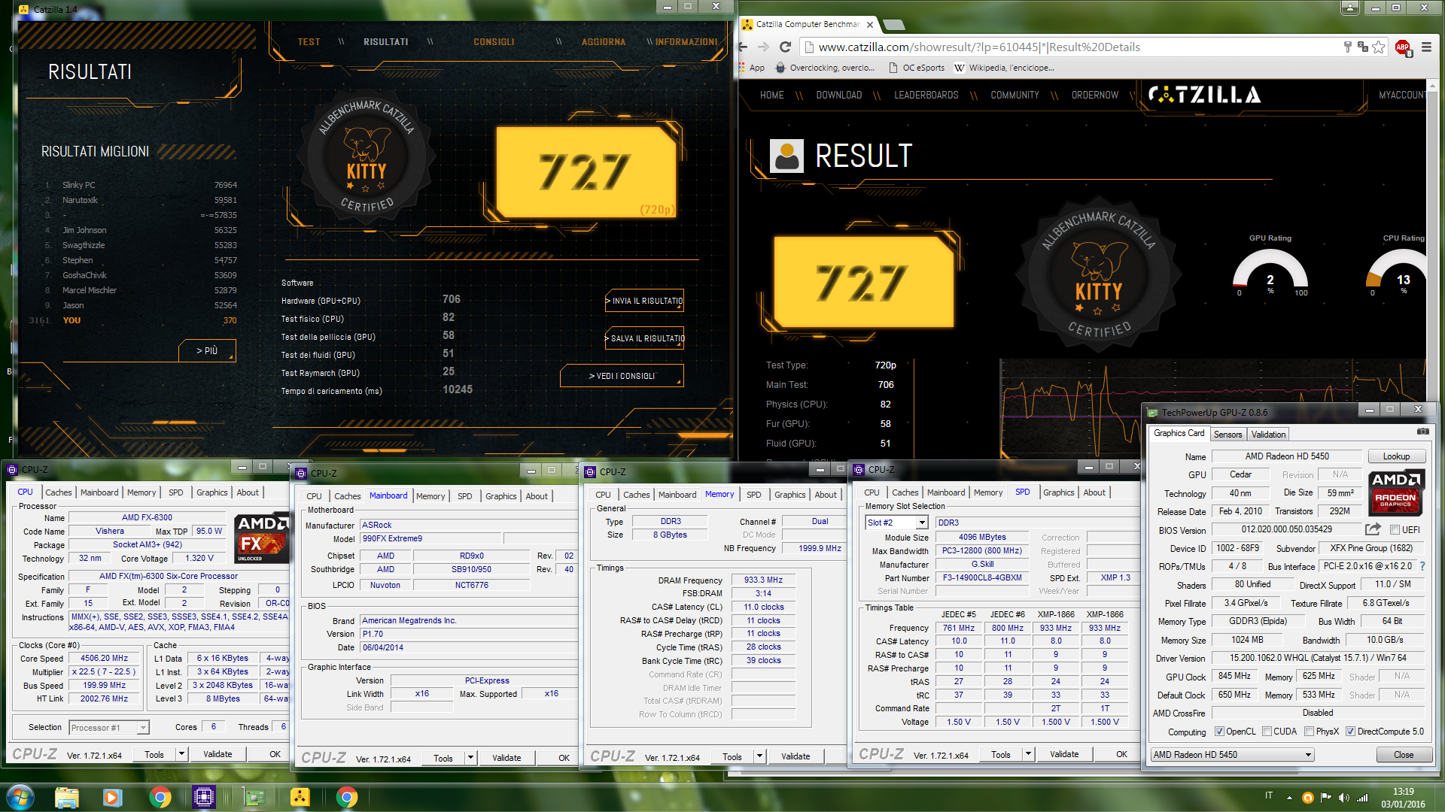Click the taskbar clock showing 13:19
This screenshot has width=1445, height=812.
tap(1403, 792)
